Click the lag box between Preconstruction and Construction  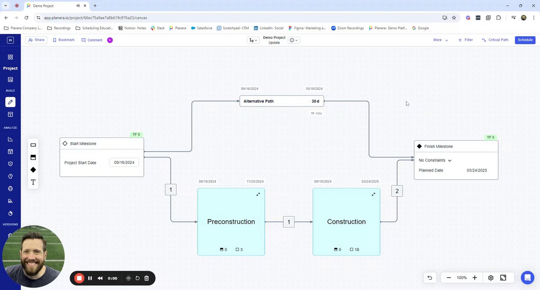(x=289, y=222)
